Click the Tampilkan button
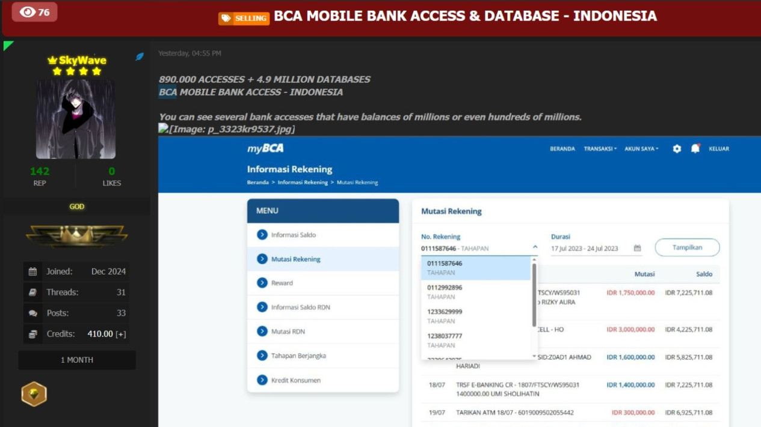The image size is (761, 427). (x=687, y=247)
